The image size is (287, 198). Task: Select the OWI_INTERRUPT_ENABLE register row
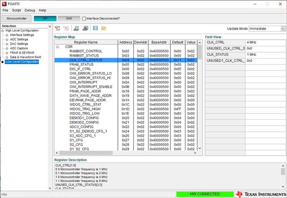tap(126, 87)
